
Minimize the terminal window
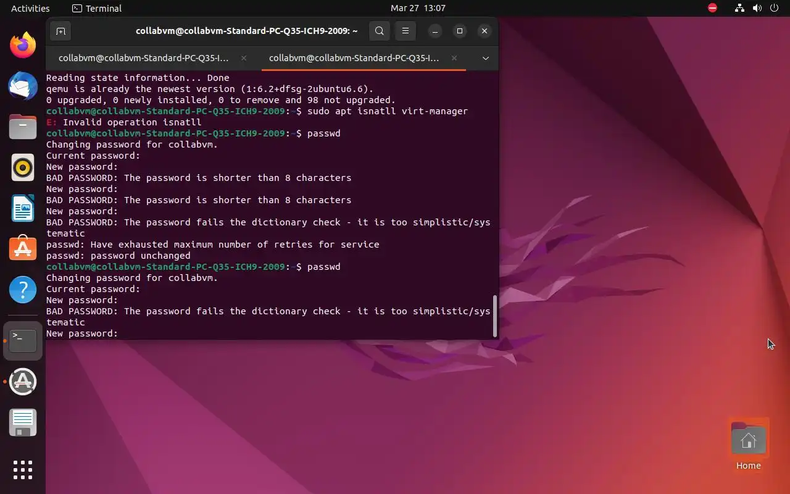[435, 31]
